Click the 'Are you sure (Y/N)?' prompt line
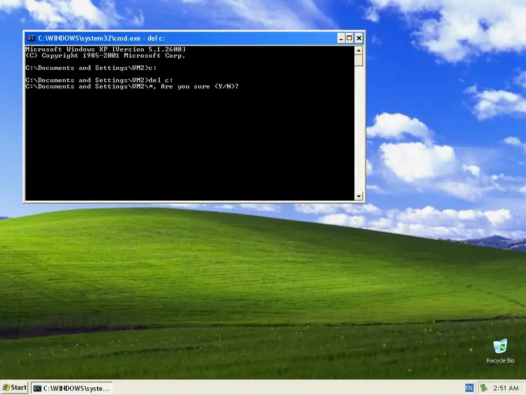 (132, 86)
